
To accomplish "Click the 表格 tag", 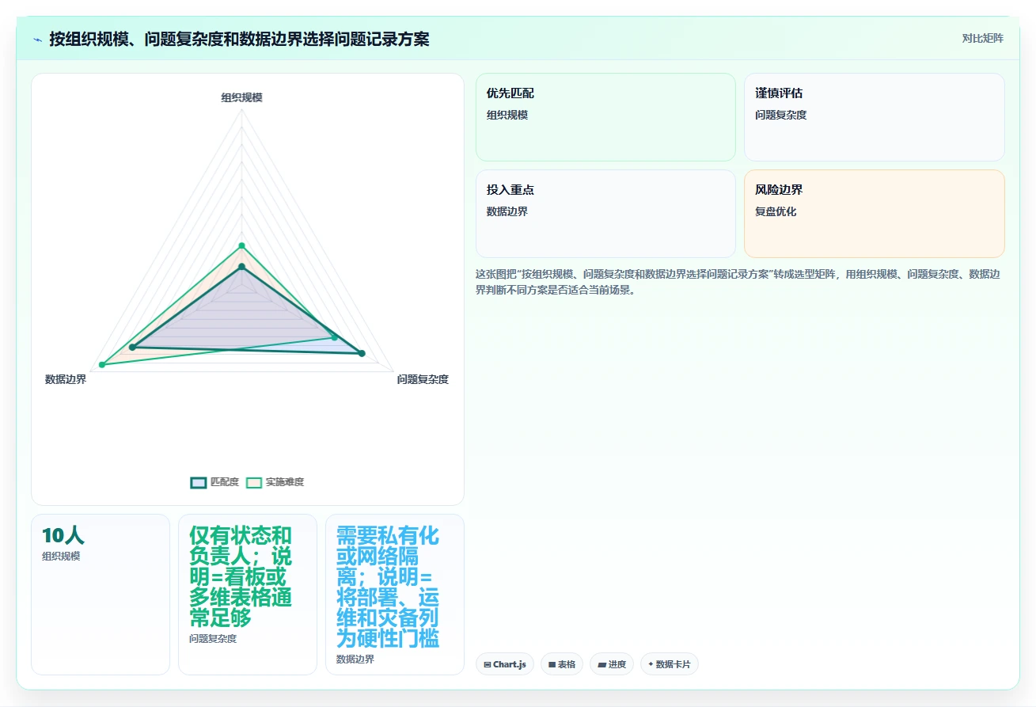I will (x=562, y=664).
